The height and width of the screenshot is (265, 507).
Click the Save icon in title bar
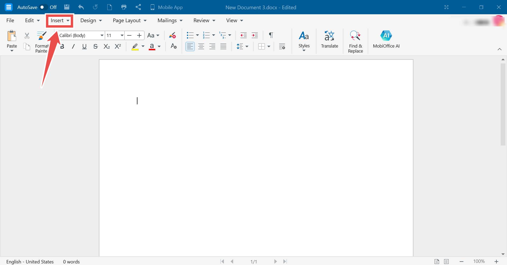[x=67, y=7]
